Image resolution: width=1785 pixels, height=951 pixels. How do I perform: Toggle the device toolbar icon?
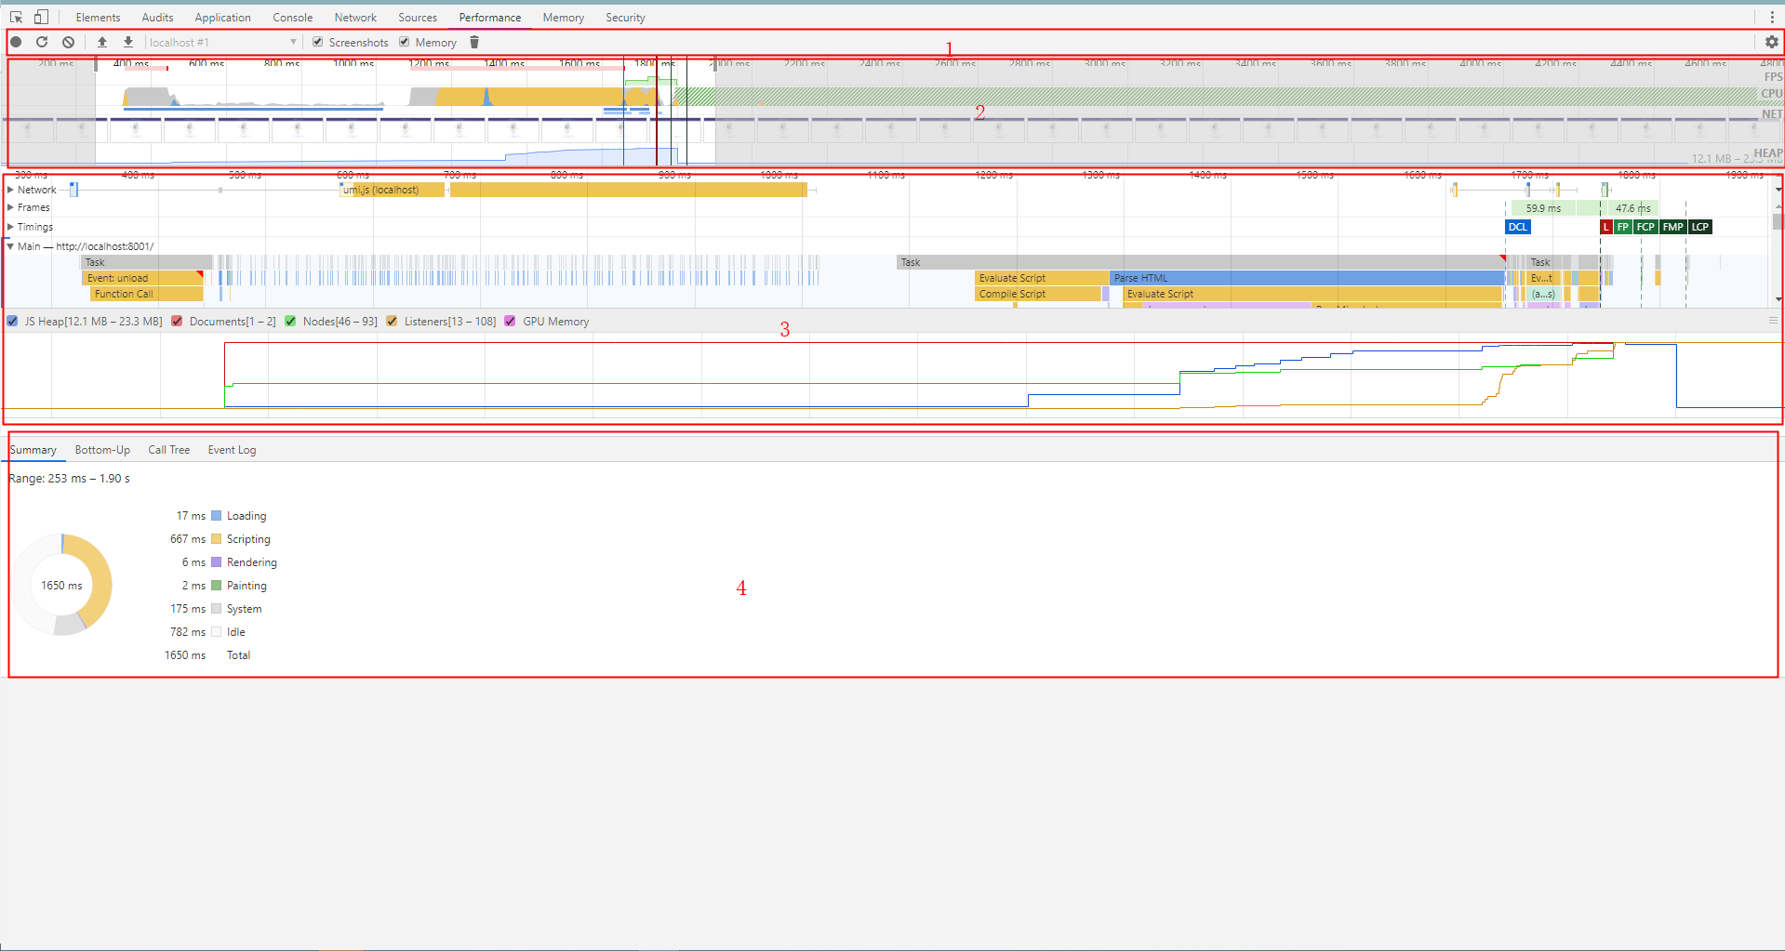[x=41, y=17]
